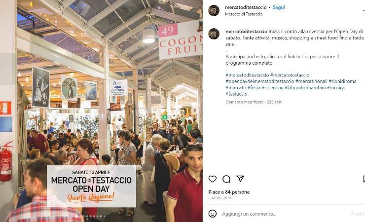Open comments with the speech bubble icon
The width and height of the screenshot is (365, 222).
click(226, 179)
